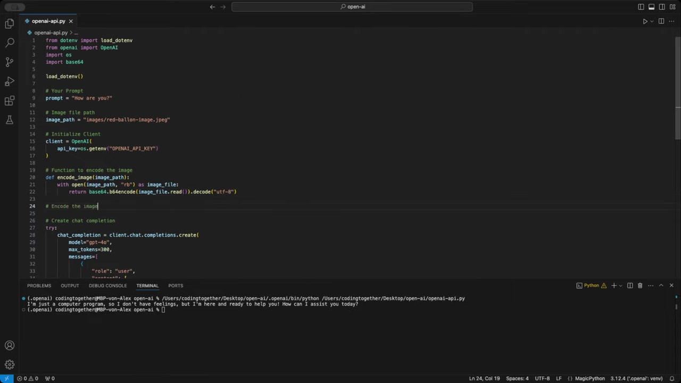Select the MagicPython language mode
This screenshot has height=383, width=681.
tap(590, 379)
